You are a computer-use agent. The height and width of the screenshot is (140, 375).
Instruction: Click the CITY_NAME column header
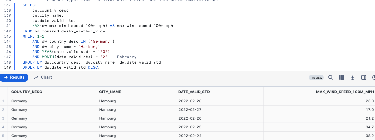tap(110, 92)
